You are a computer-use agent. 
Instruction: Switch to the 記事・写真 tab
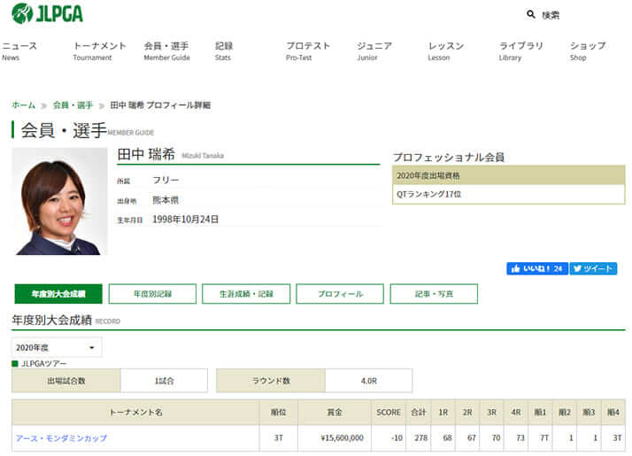[x=434, y=294]
